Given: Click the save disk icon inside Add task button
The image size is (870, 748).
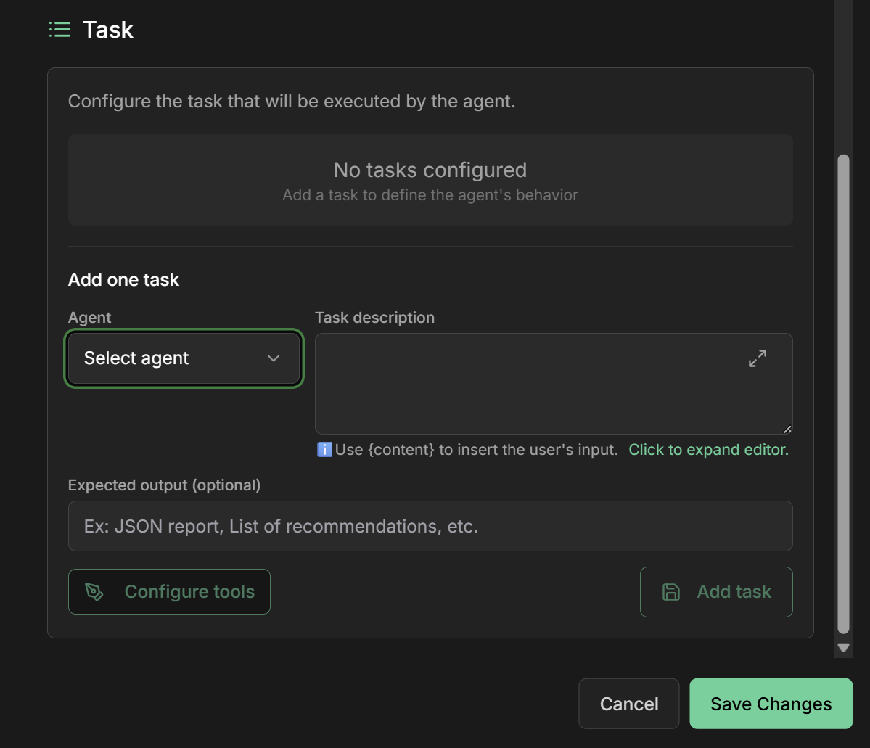Looking at the screenshot, I should [x=670, y=592].
